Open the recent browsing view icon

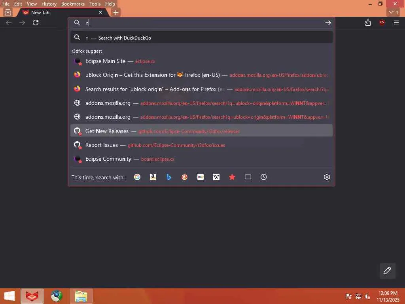pyautogui.click(x=8, y=12)
